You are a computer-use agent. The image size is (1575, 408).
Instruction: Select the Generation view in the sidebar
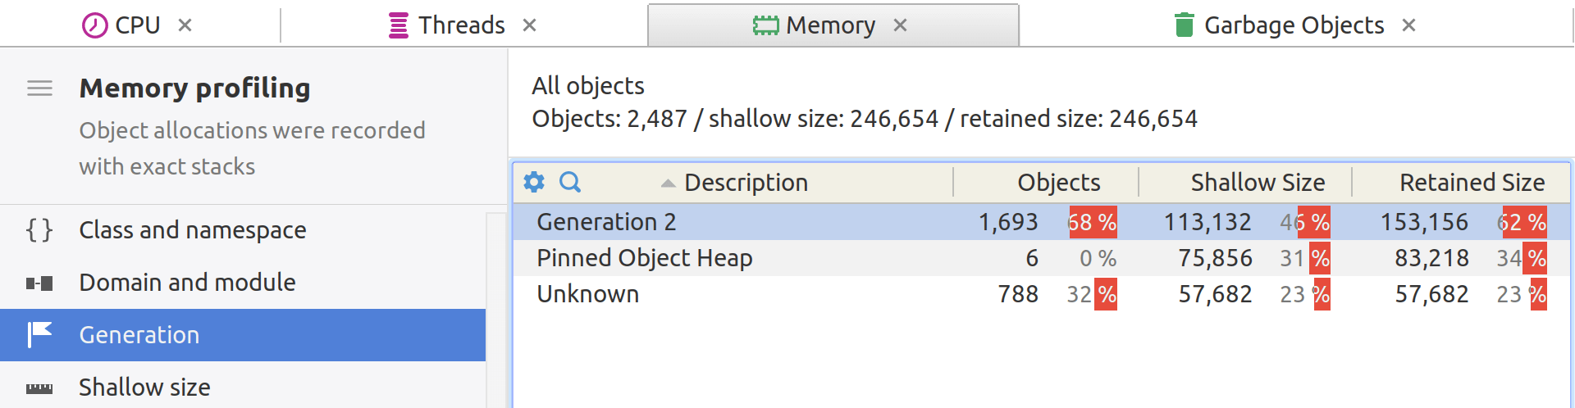coord(243,334)
